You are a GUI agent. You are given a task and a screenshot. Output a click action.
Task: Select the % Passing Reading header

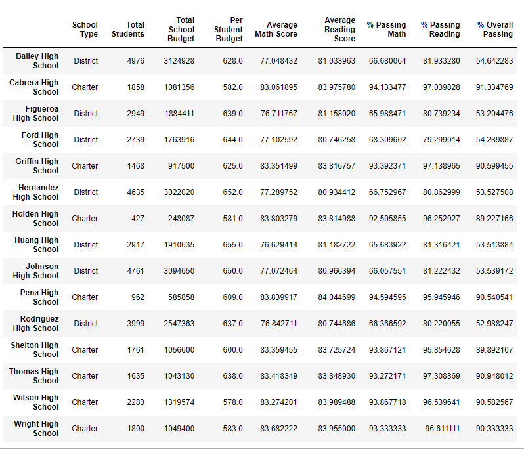point(441,30)
